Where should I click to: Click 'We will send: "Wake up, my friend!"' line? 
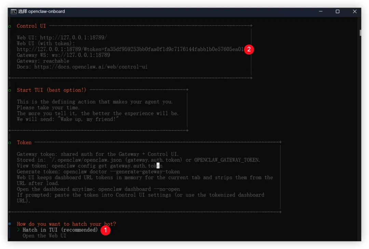pyautogui.click(x=68, y=119)
